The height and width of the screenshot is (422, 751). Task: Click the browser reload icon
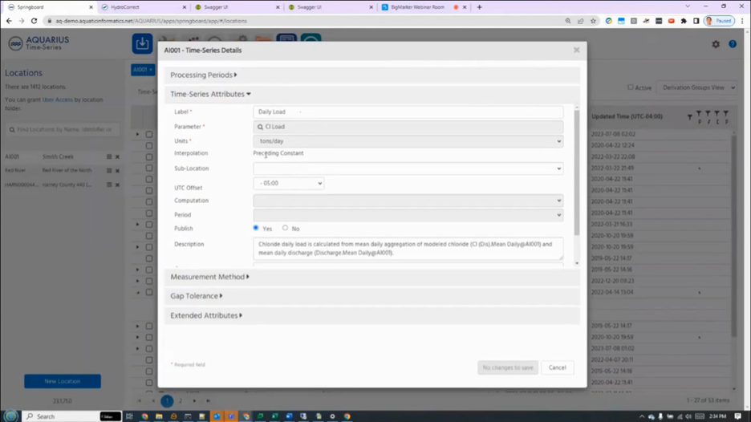34,21
